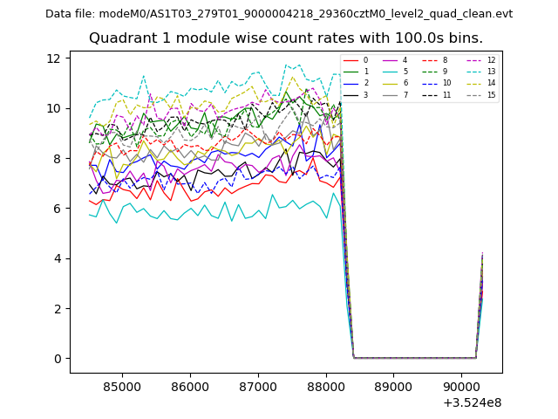Click legend label number 10
558x419 pixels.
pos(447,83)
